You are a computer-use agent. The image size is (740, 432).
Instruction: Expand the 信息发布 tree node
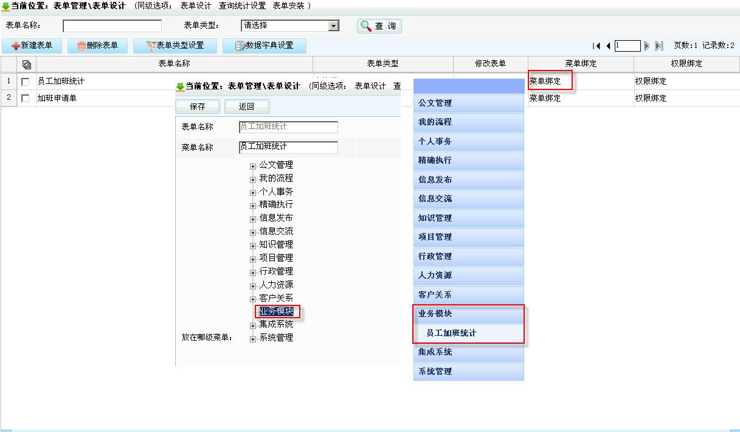pos(253,219)
